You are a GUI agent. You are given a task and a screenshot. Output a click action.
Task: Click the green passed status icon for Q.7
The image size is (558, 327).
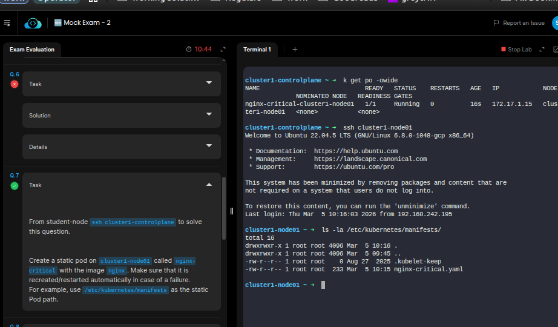click(x=15, y=185)
